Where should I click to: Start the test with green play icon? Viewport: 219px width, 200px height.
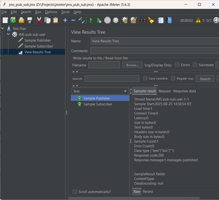click(x=91, y=20)
